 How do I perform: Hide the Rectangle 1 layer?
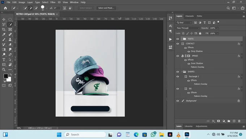pos(178,77)
